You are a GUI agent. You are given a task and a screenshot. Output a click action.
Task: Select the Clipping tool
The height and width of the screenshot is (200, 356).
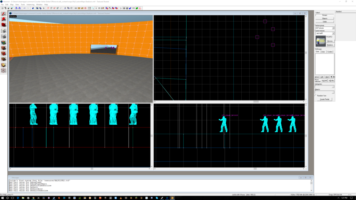(x=3, y=65)
